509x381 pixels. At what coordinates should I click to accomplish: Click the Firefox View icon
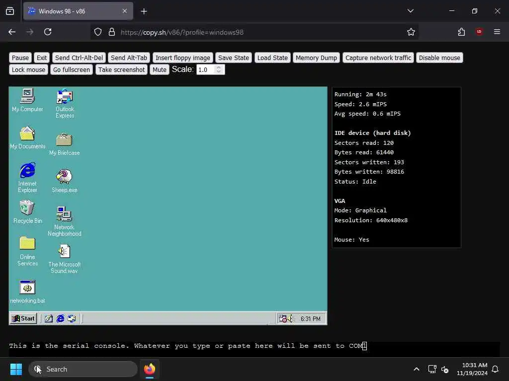(x=10, y=11)
